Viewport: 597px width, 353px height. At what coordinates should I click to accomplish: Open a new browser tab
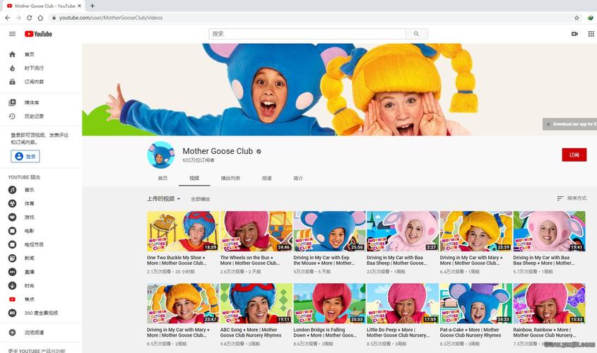coord(92,6)
